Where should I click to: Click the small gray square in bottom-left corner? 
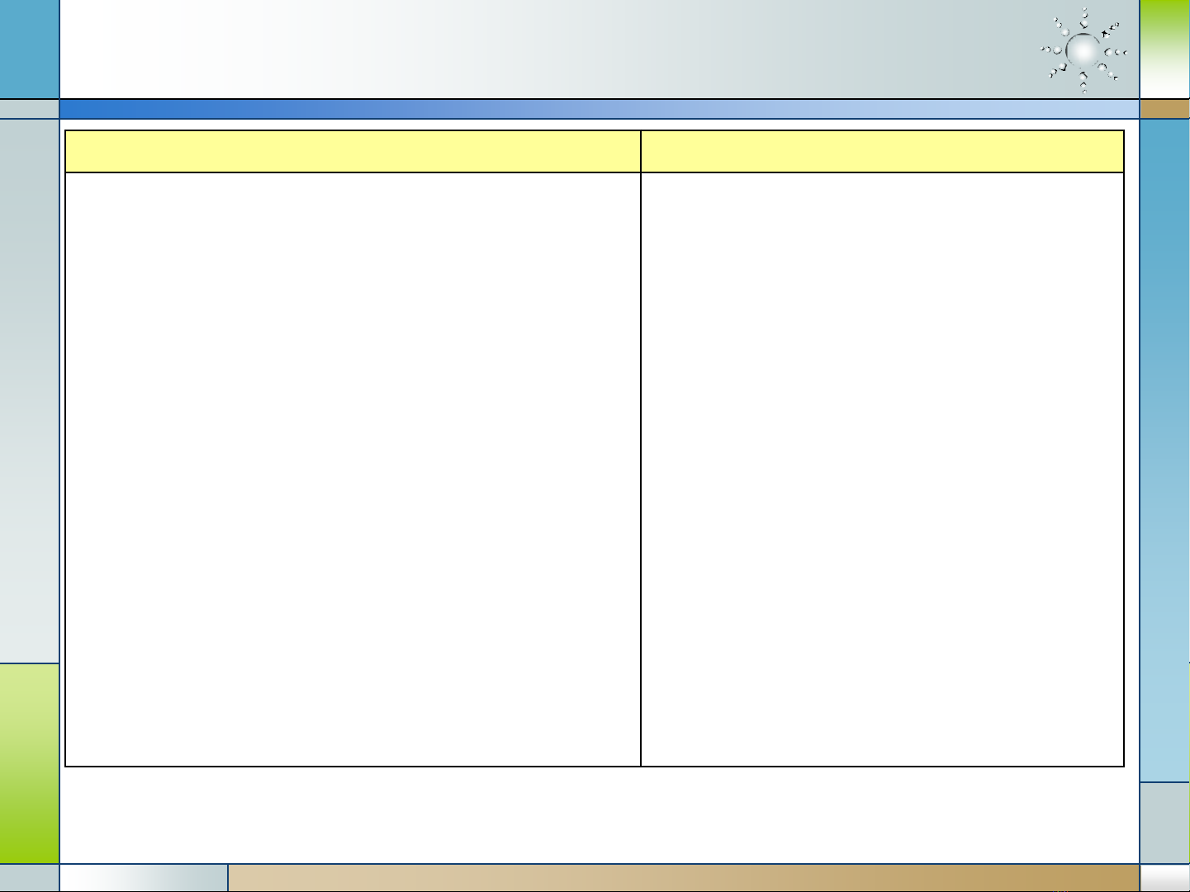click(30, 878)
